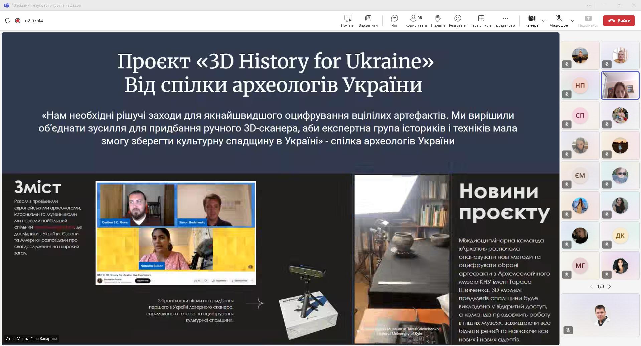Screen dimensions: 641x346
Task: Click the muted mic icon on ДК tile
Action: coord(607,245)
